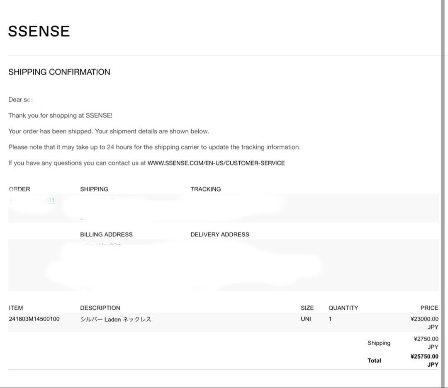448x388 pixels.
Task: Click the 'Thank you for shopping' line
Action: (x=60, y=116)
